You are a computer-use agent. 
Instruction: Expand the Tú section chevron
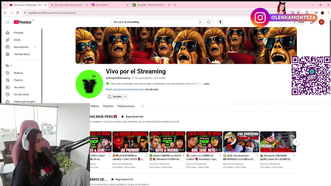[11, 66]
